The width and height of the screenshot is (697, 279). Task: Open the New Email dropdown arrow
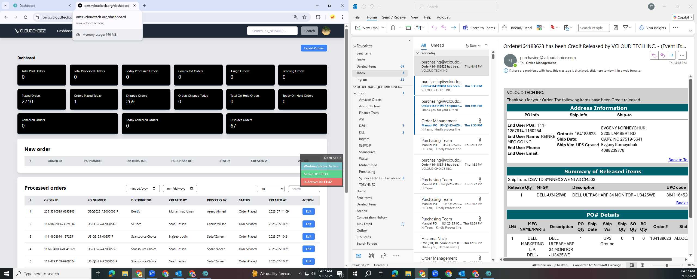pos(383,28)
